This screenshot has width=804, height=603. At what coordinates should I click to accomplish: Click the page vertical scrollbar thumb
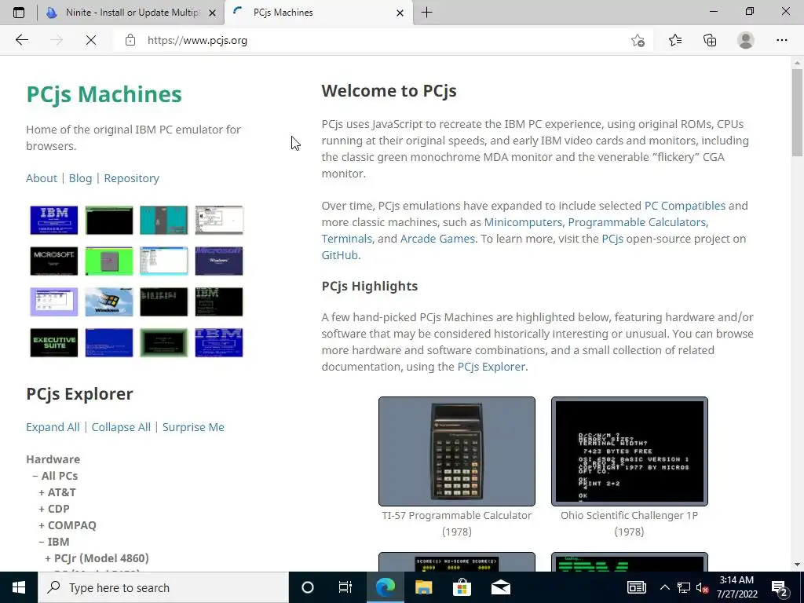click(797, 111)
